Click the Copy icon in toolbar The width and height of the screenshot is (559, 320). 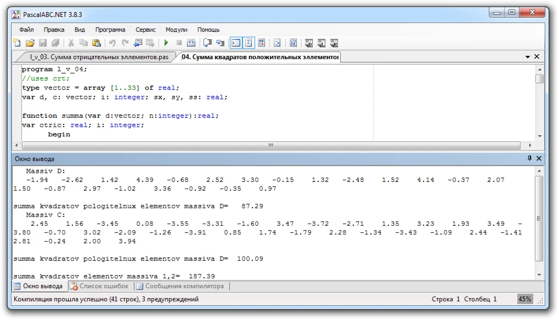(83, 43)
